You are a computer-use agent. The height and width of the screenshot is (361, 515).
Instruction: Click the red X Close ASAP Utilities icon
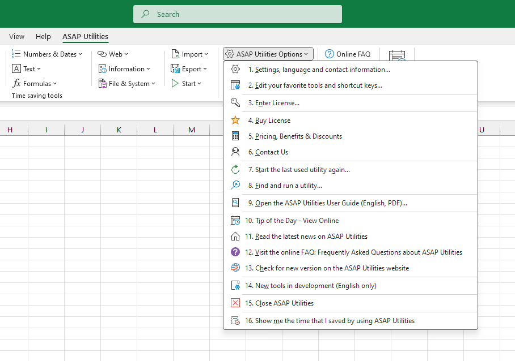click(235, 303)
